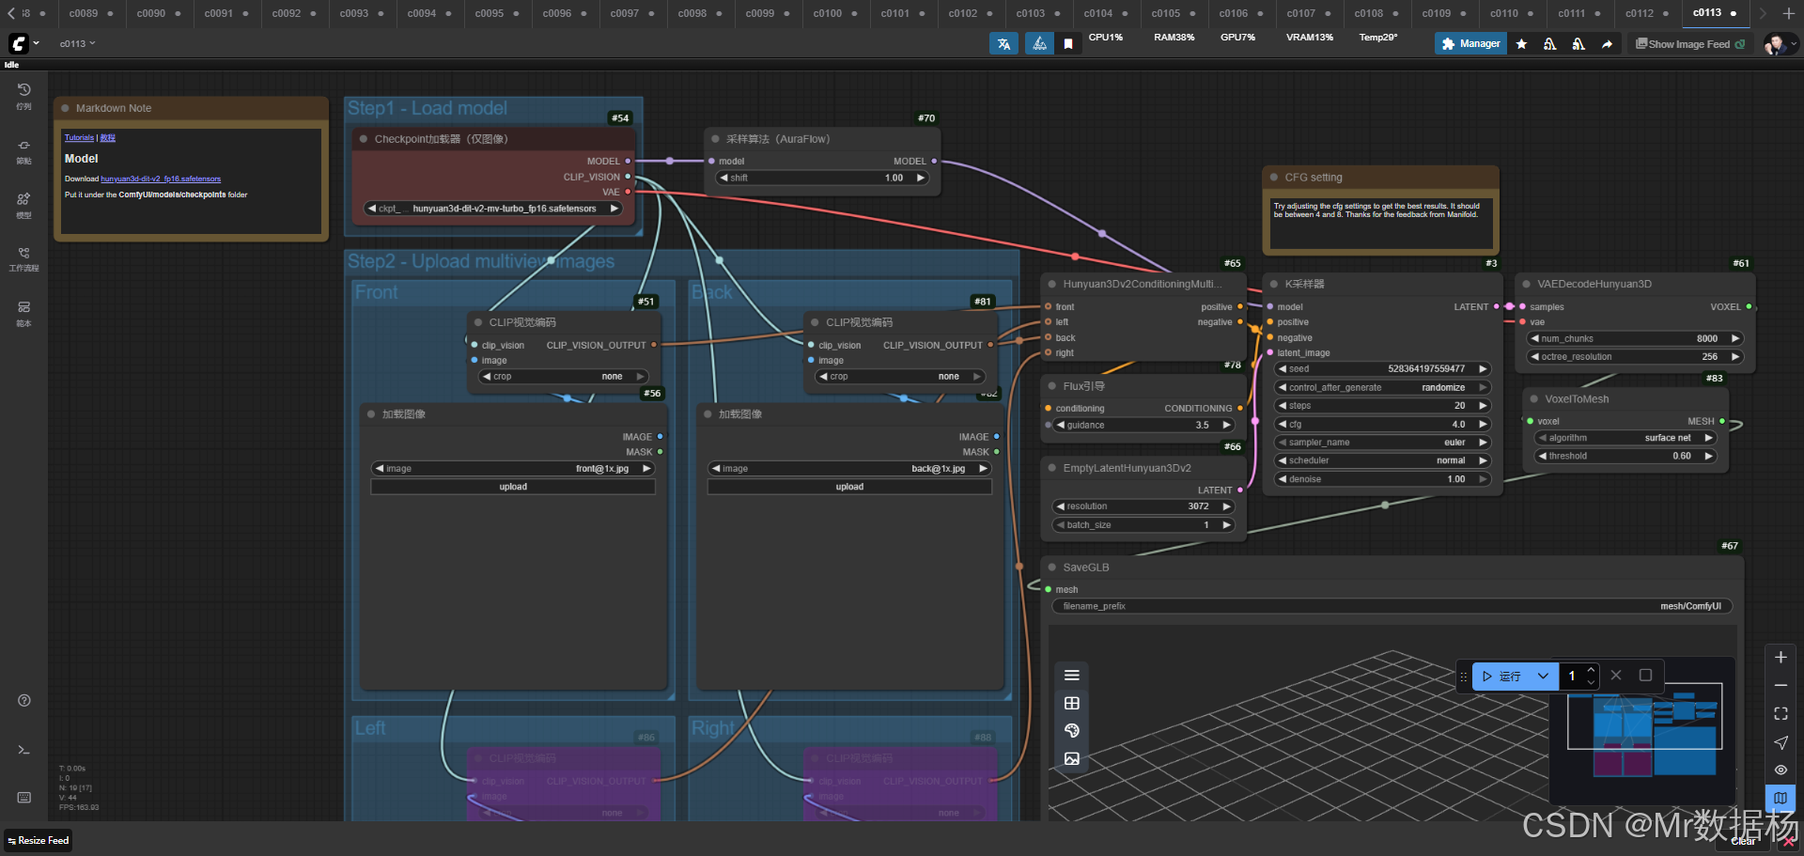The width and height of the screenshot is (1804, 856).
Task: Toggle select mode arrow icon in canvas controls
Action: [x=1781, y=742]
